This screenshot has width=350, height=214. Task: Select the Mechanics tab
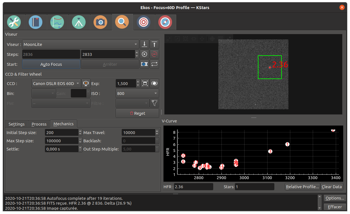63,124
